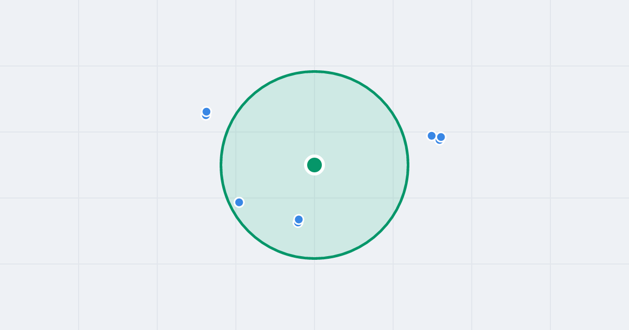The width and height of the screenshot is (629, 330).
Task: Click the left blue dot of the right-side pair
Action: [x=431, y=136]
